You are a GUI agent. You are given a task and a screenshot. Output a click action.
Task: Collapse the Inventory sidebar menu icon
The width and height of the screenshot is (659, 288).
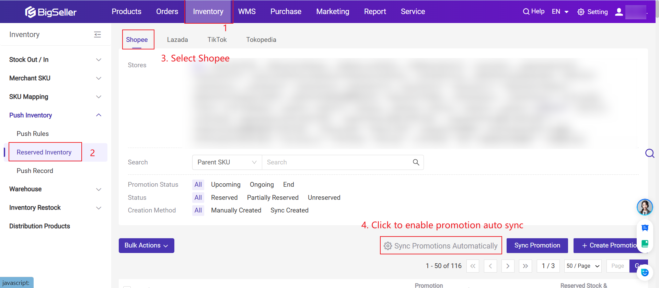[x=97, y=34]
